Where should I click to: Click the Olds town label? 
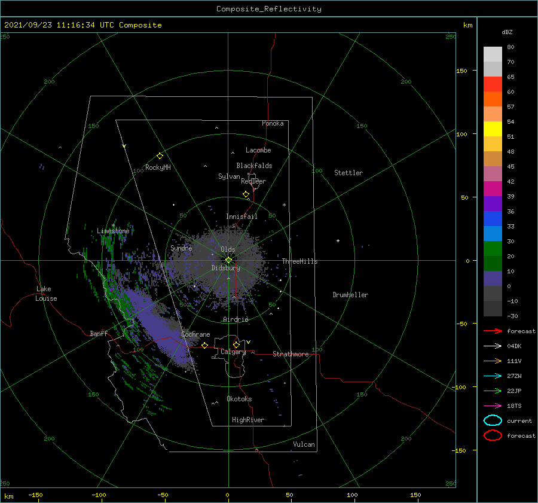pyautogui.click(x=228, y=249)
